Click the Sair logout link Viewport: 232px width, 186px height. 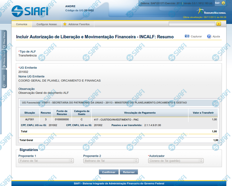click(x=217, y=3)
